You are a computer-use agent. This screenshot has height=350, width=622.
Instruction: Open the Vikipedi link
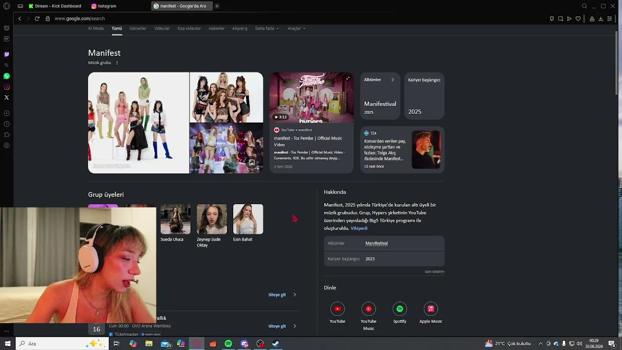(359, 228)
